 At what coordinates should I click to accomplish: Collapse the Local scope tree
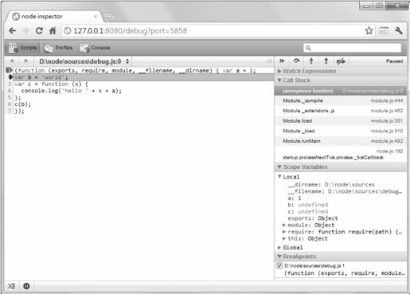point(279,177)
